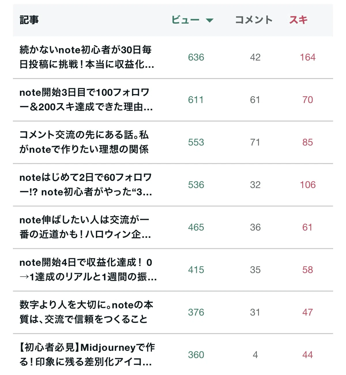Sort by コメント column header
Screen dimensions: 346x375
[x=254, y=20]
